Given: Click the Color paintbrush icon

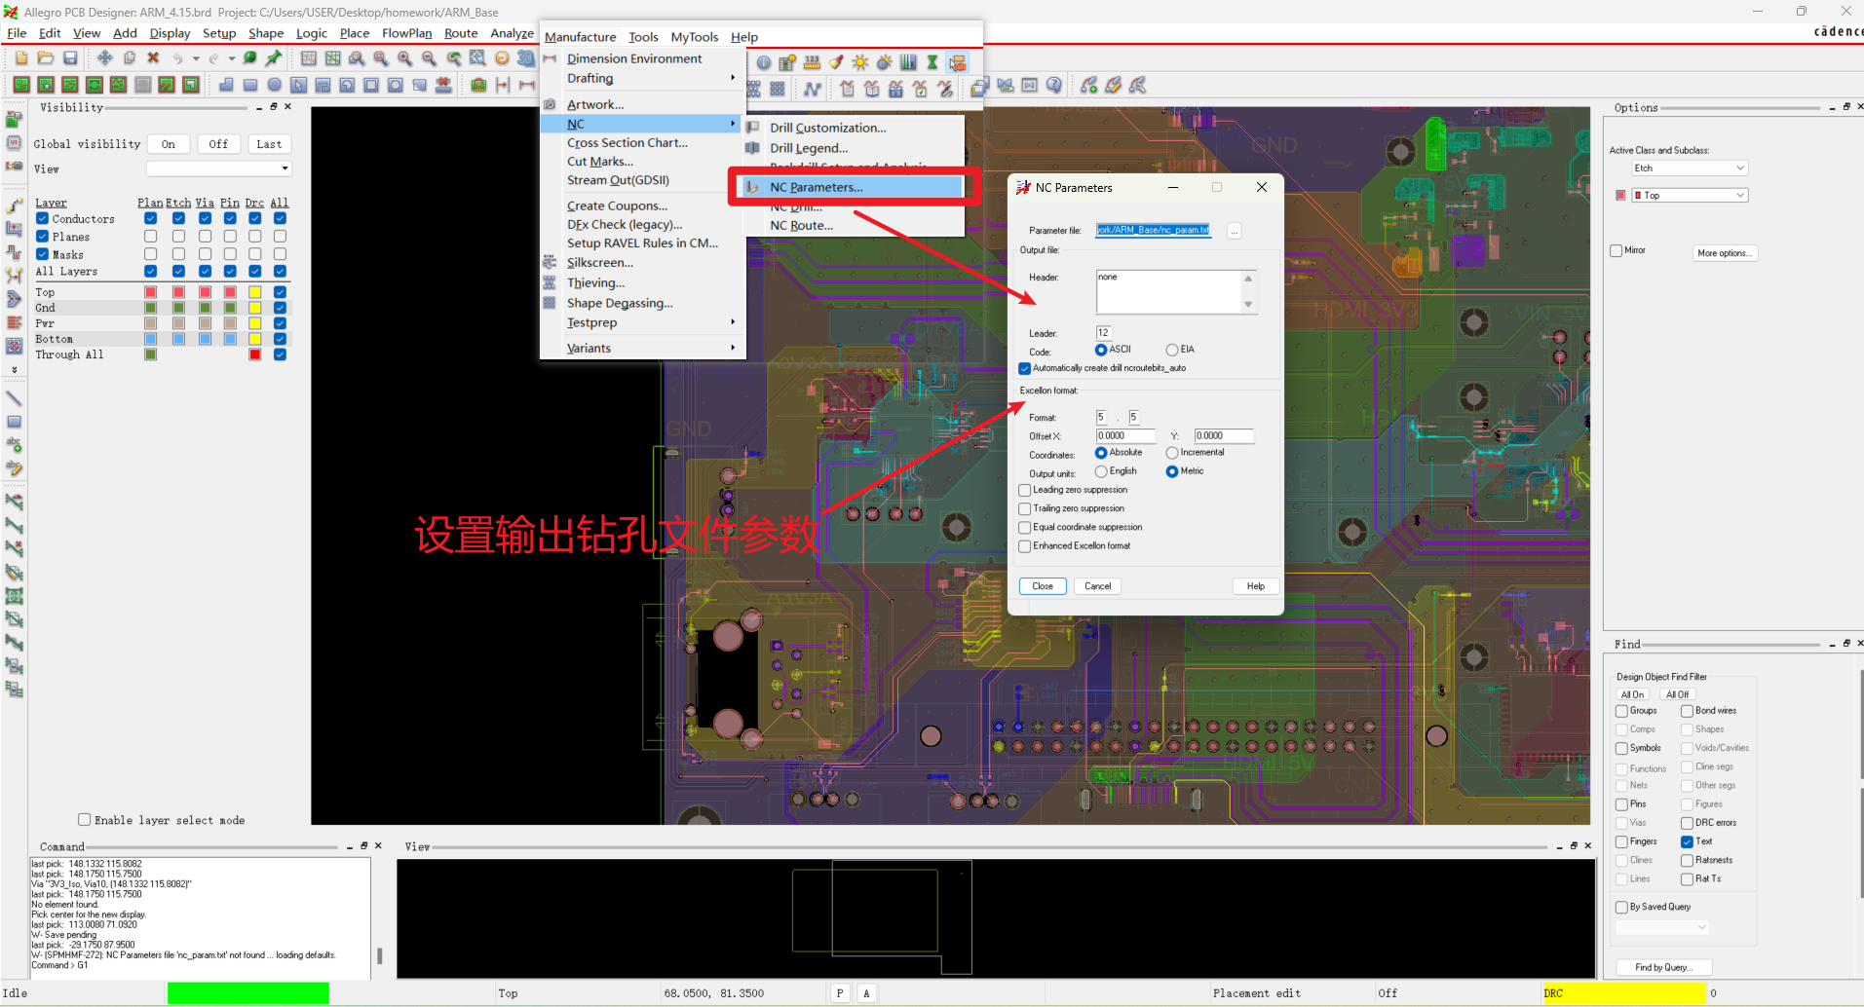Looking at the screenshot, I should pyautogui.click(x=836, y=62).
